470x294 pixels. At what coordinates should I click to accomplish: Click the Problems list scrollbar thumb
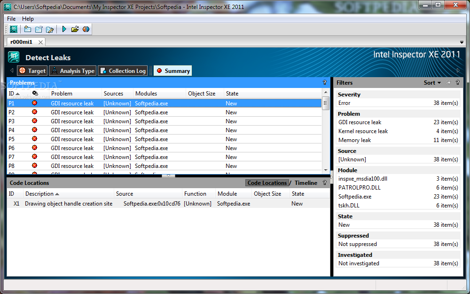coord(326,103)
